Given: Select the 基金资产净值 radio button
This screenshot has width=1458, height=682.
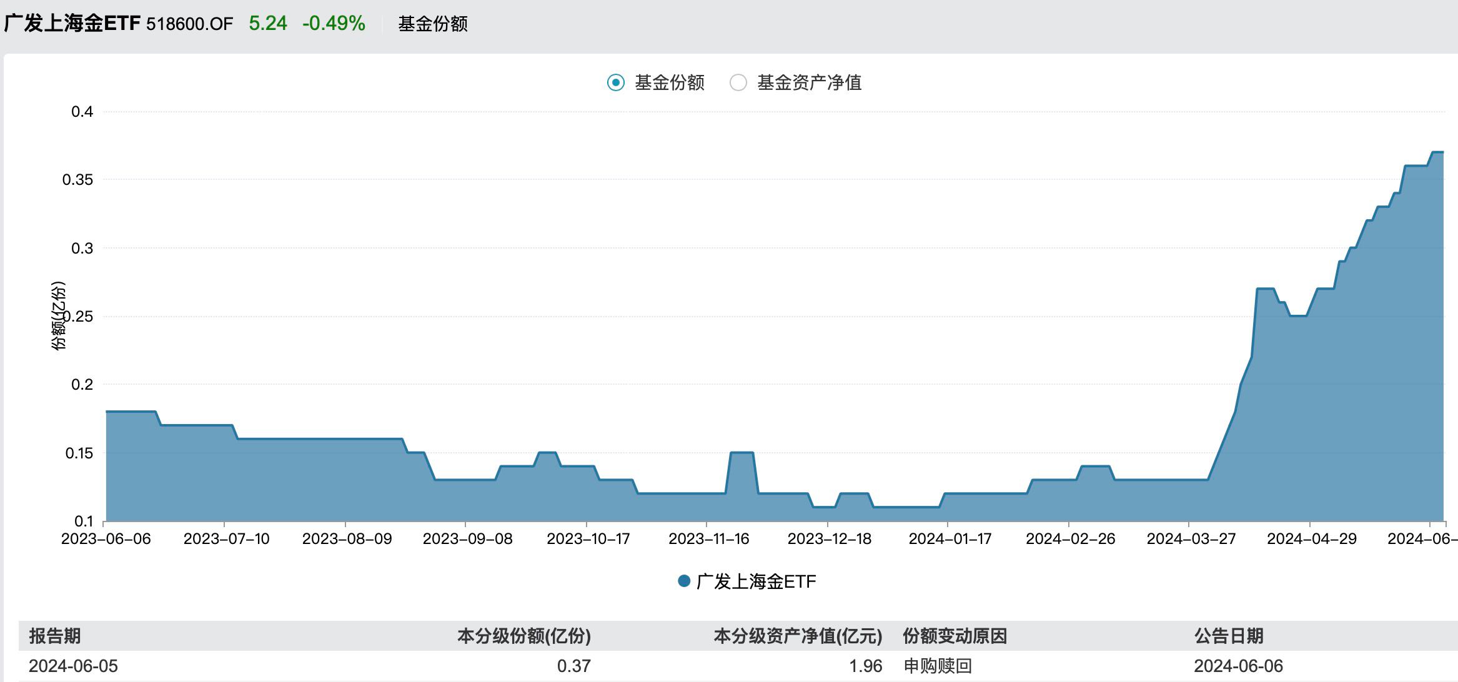Looking at the screenshot, I should [x=738, y=82].
